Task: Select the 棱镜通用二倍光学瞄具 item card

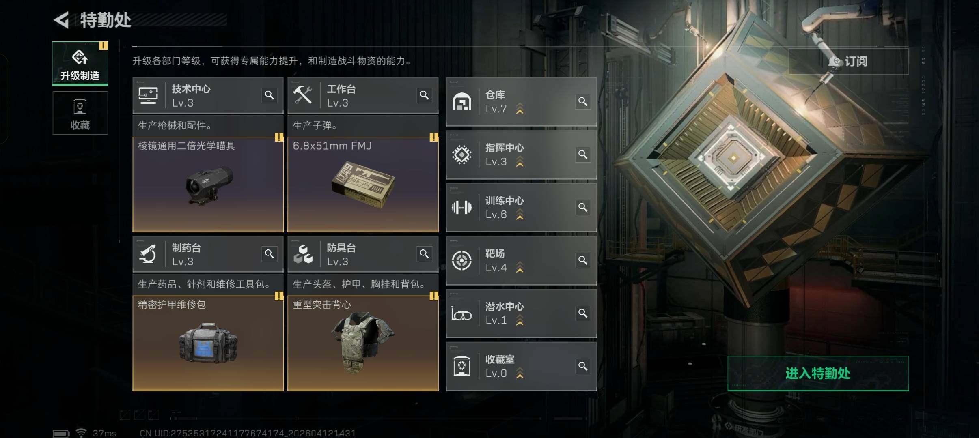Action: click(208, 185)
